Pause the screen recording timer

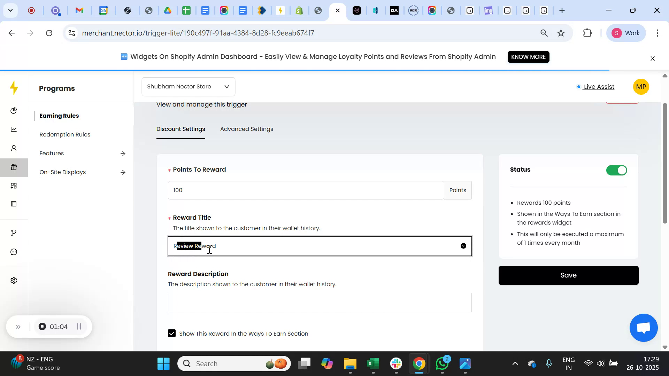click(78, 327)
